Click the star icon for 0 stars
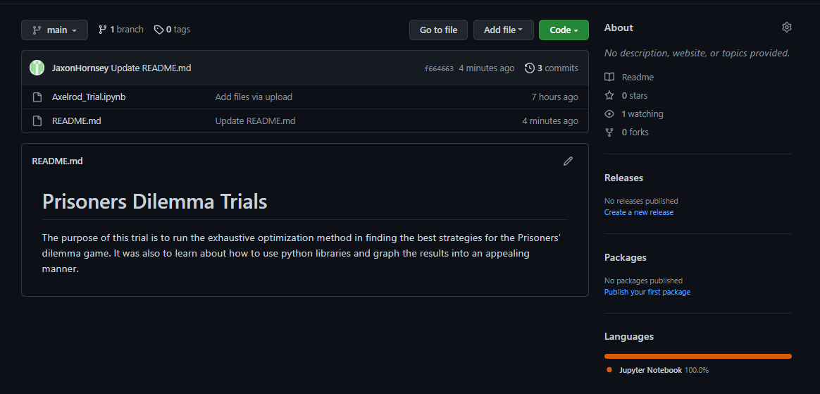Viewport: 820px width, 394px height. point(609,96)
